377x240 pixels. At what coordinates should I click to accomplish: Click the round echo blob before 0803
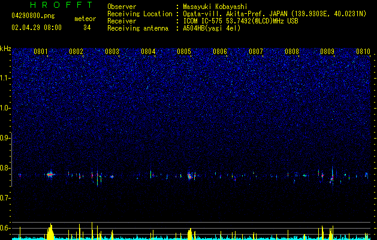click(x=112, y=176)
